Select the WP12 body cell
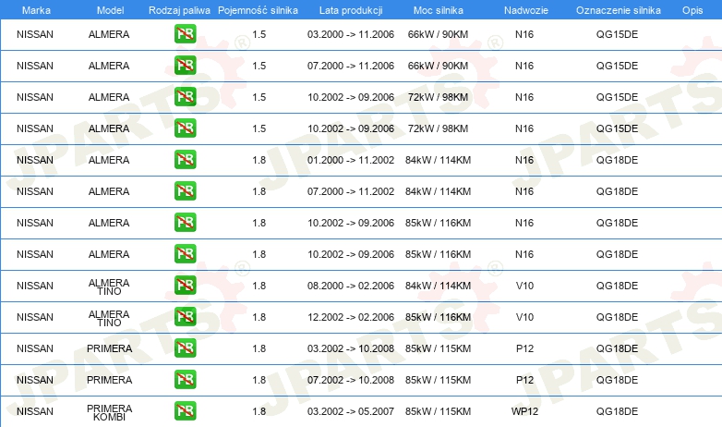Screen dimensions: 722x427 [524, 411]
